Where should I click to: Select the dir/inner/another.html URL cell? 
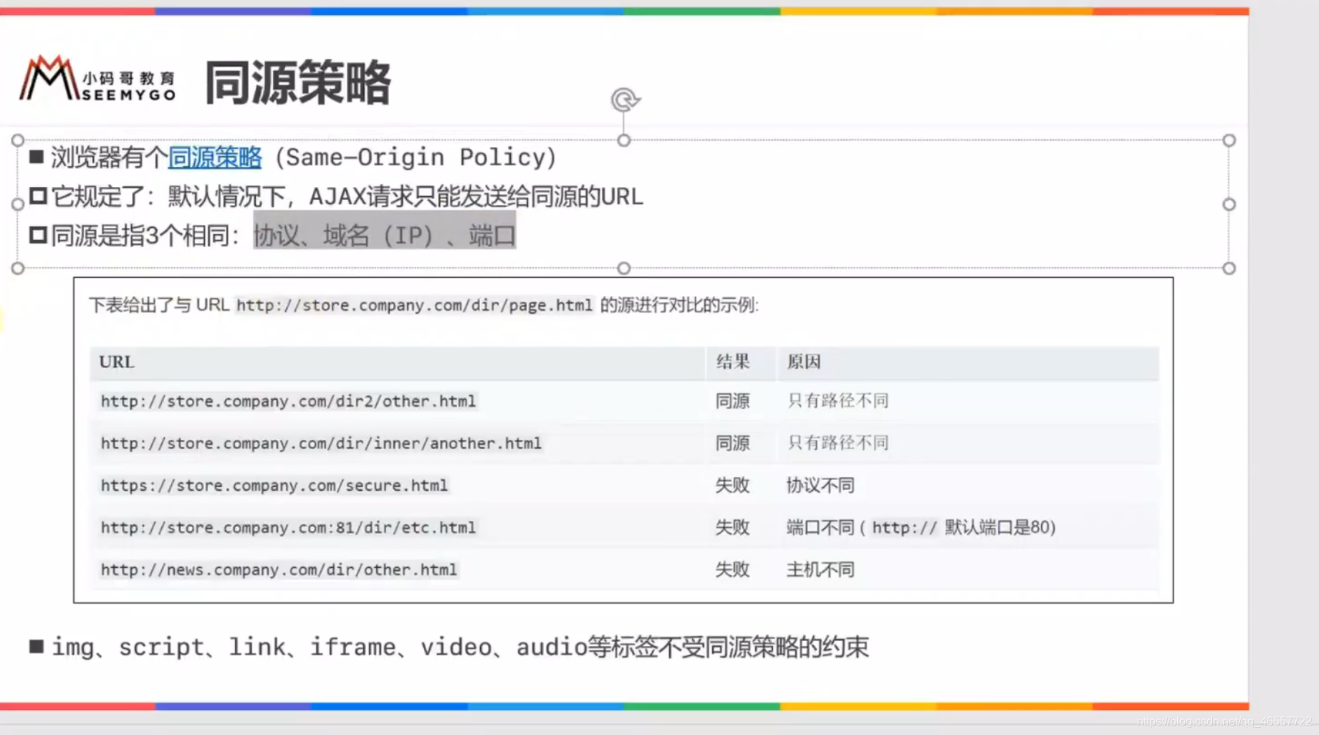click(x=321, y=443)
